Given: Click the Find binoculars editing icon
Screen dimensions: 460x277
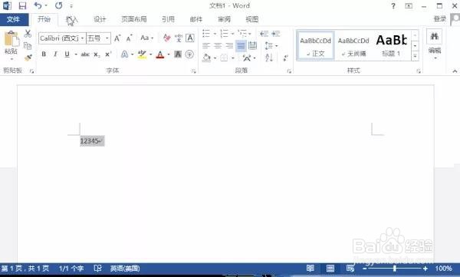Looking at the screenshot, I should point(435,36).
